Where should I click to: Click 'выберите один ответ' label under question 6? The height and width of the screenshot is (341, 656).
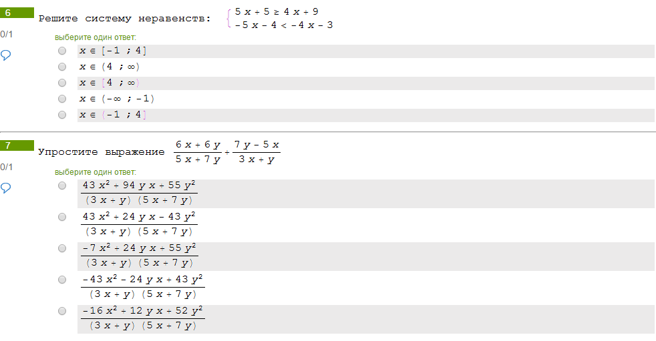click(96, 37)
